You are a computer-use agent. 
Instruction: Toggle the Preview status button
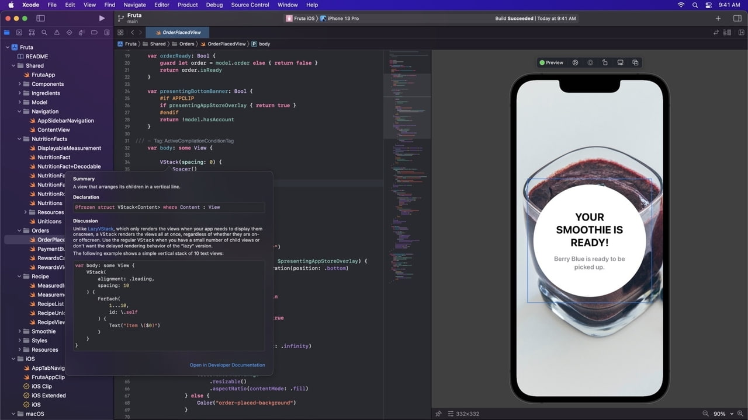(551, 62)
